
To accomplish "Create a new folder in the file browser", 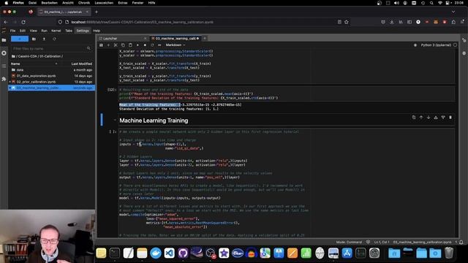I will 34,39.
